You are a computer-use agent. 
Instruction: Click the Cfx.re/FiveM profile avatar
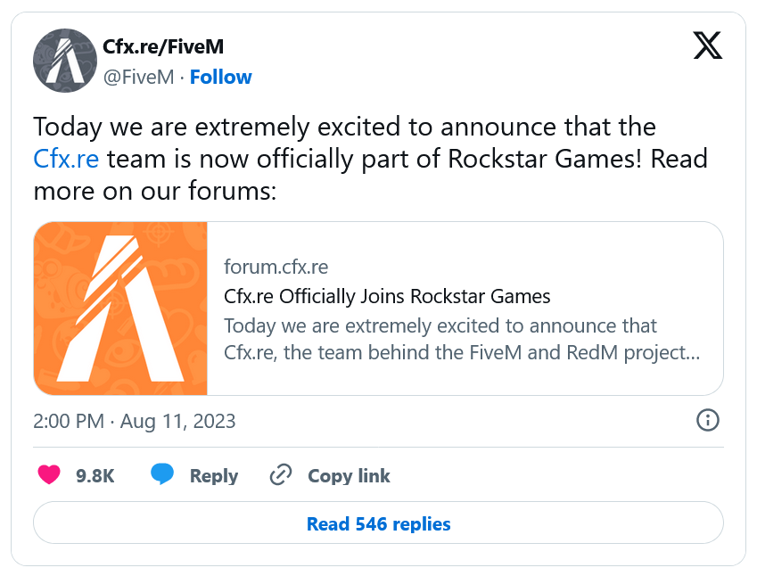pyautogui.click(x=64, y=60)
